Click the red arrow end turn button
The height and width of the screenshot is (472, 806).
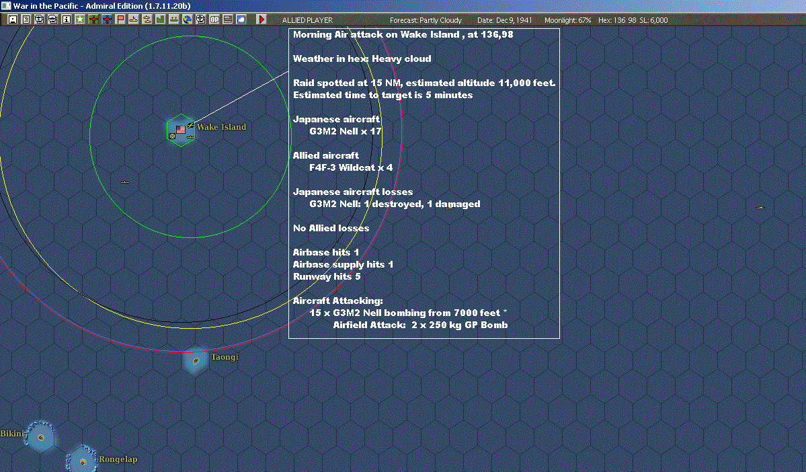(x=261, y=19)
